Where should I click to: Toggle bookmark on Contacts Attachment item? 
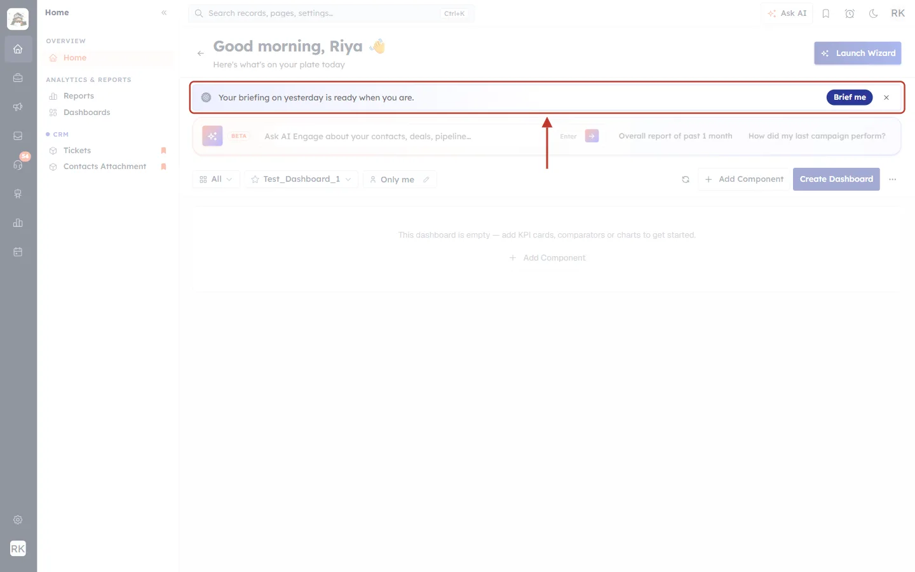[163, 167]
